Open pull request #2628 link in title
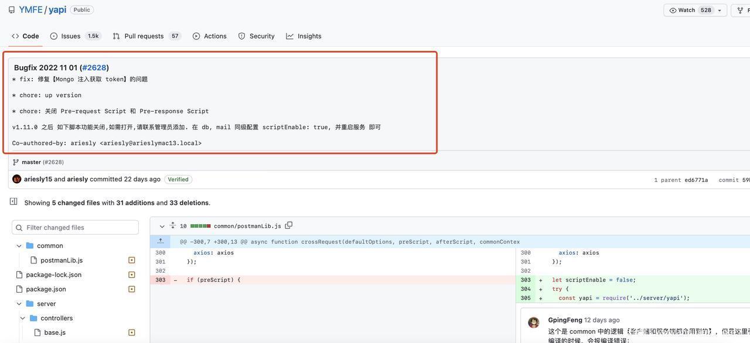 [94, 67]
